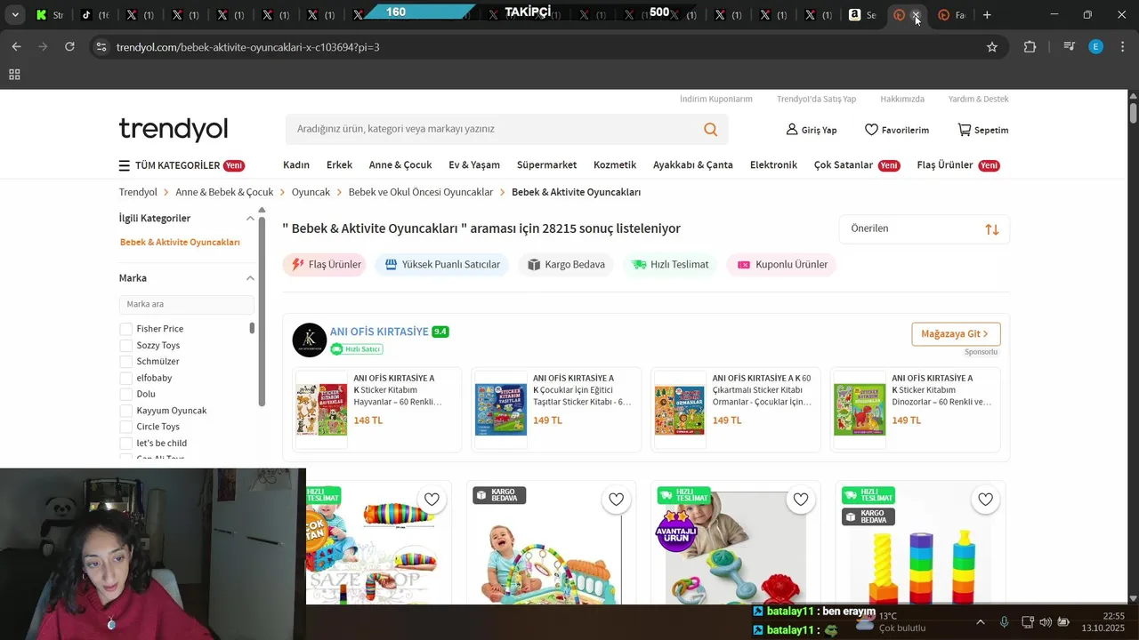
Task: Open the Chrome apps grid in bookmarks bar
Action: click(x=14, y=75)
